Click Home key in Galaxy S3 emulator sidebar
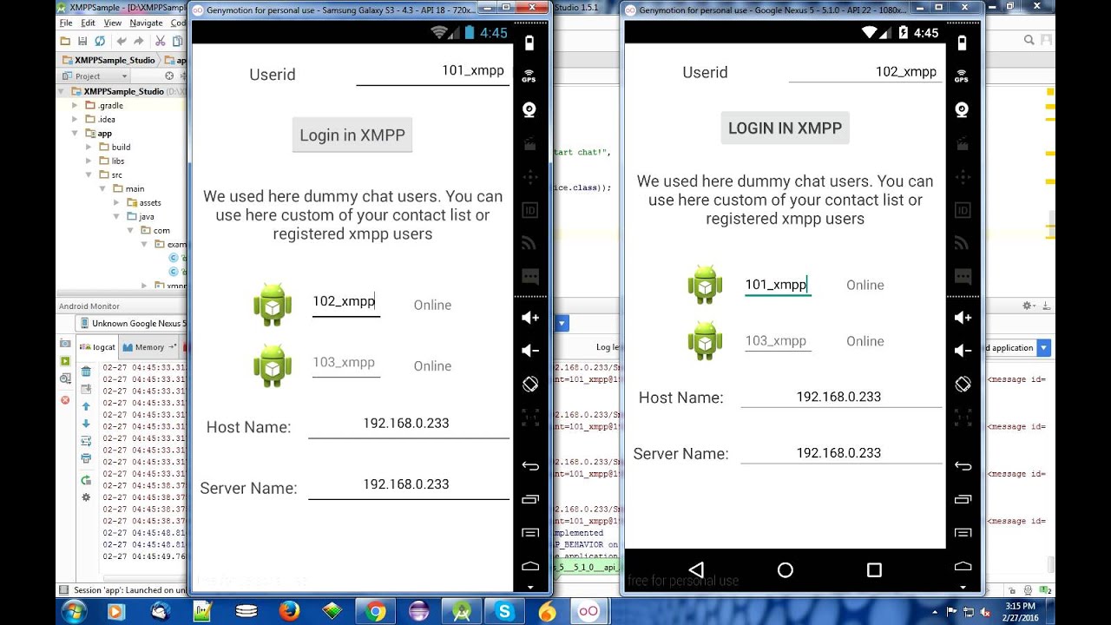The height and width of the screenshot is (625, 1111). click(529, 565)
